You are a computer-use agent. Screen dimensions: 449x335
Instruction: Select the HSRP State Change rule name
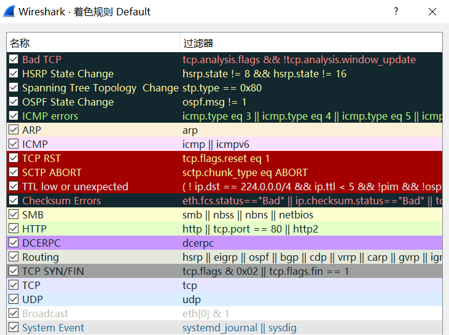(68, 74)
